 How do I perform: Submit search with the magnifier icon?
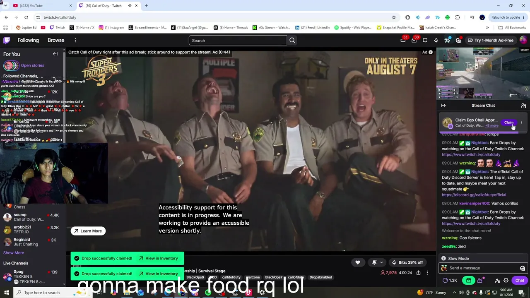pos(292,40)
